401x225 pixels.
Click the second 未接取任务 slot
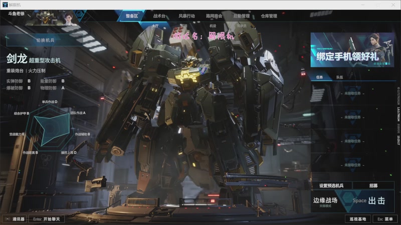(x=352, y=117)
